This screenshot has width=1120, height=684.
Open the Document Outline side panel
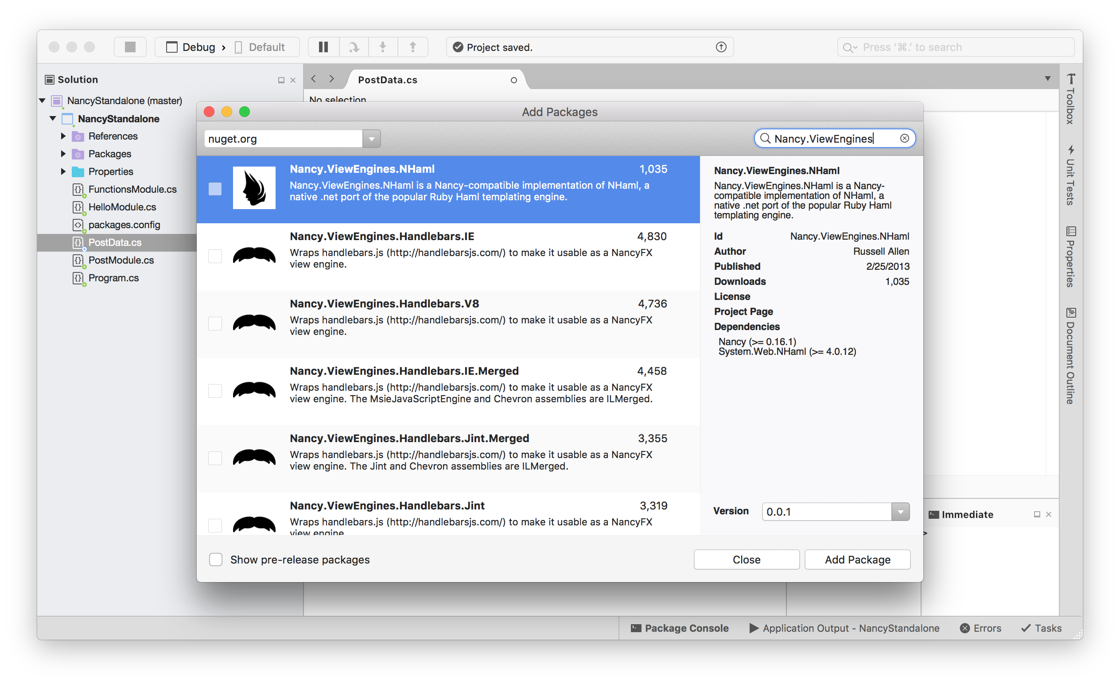pyautogui.click(x=1070, y=356)
